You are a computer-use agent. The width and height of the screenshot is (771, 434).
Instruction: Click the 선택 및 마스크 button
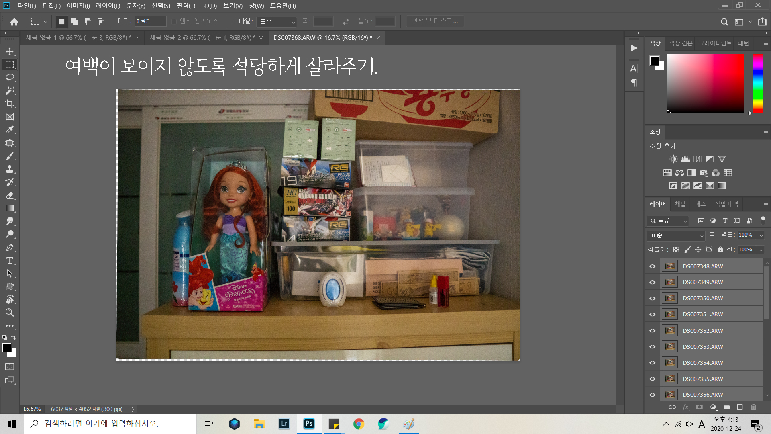(434, 21)
